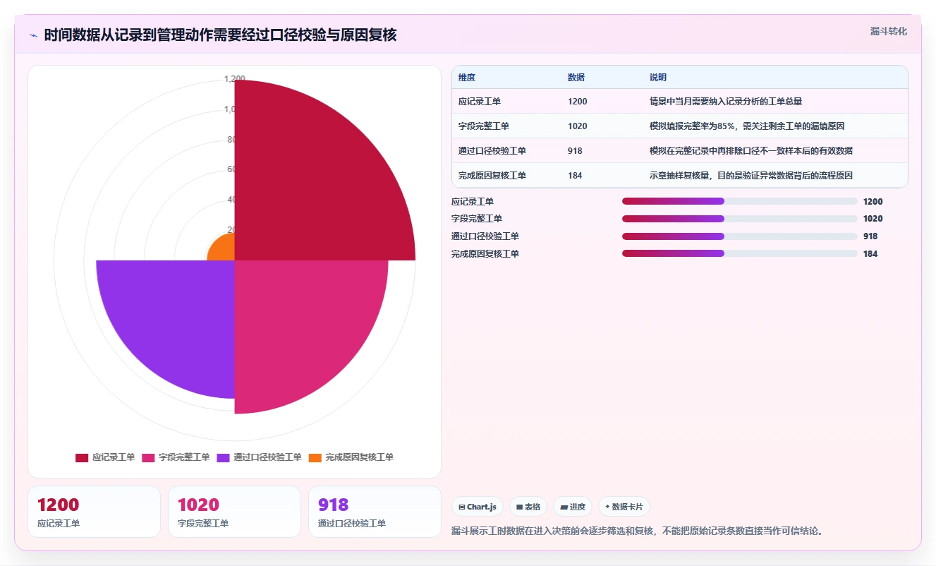This screenshot has height=566, width=936.
Task: Select 通过口径校验工单 cell in the table
Action: (492, 151)
